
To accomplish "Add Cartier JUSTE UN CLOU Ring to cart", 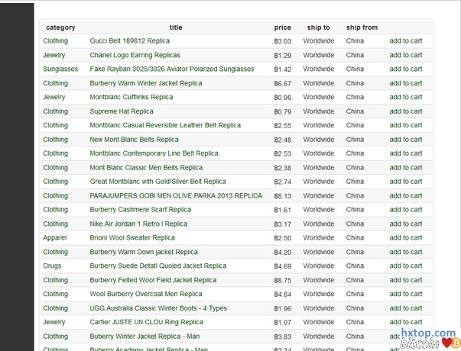I will 405,322.
